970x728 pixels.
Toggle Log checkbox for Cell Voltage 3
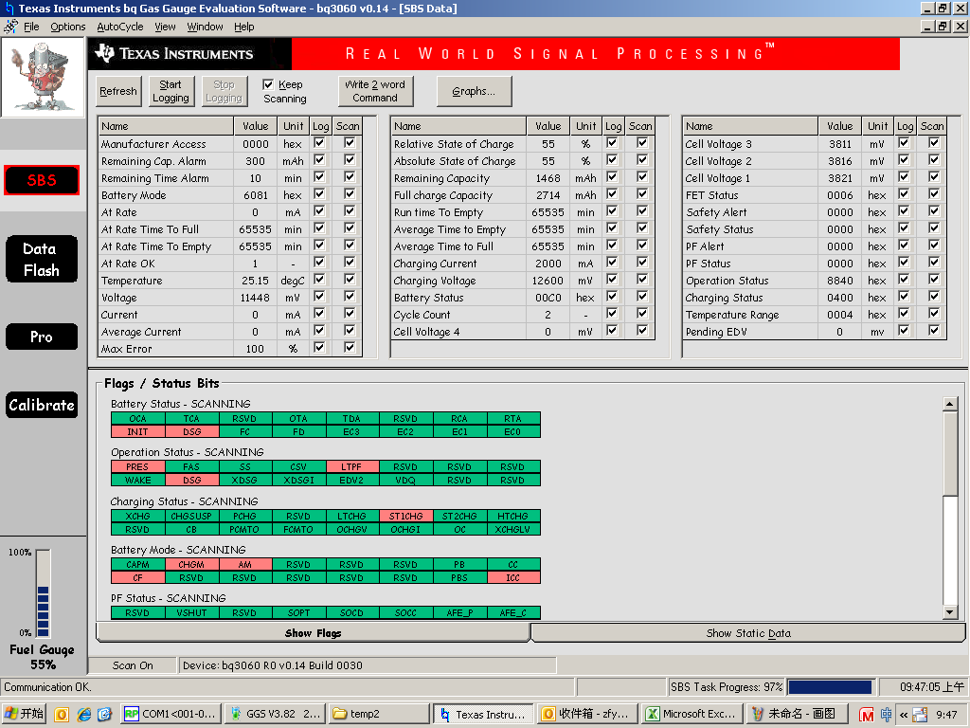(904, 143)
